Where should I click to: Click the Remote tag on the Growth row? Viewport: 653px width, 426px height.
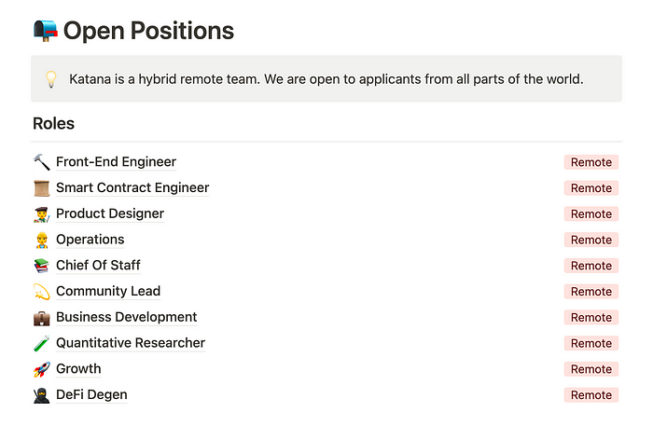click(x=591, y=369)
